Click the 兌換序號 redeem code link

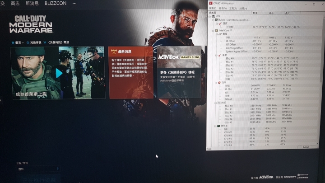[34, 42]
